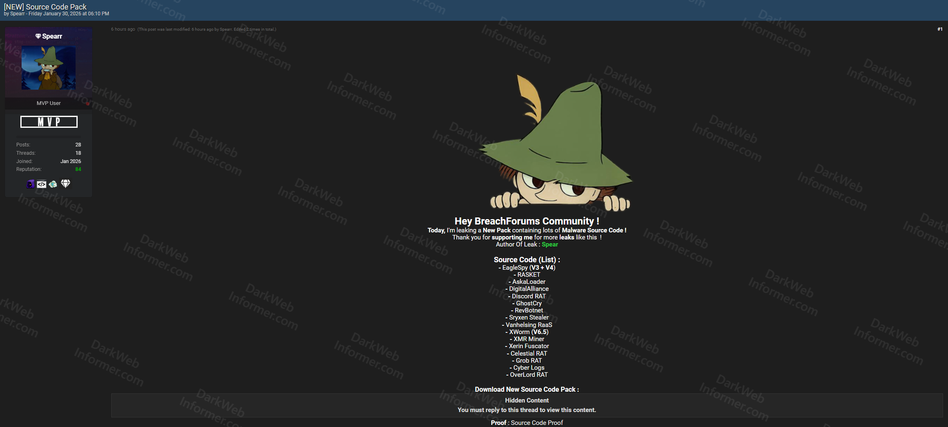948x427 pixels.
Task: Click the Posts count 28
Action: click(78, 145)
